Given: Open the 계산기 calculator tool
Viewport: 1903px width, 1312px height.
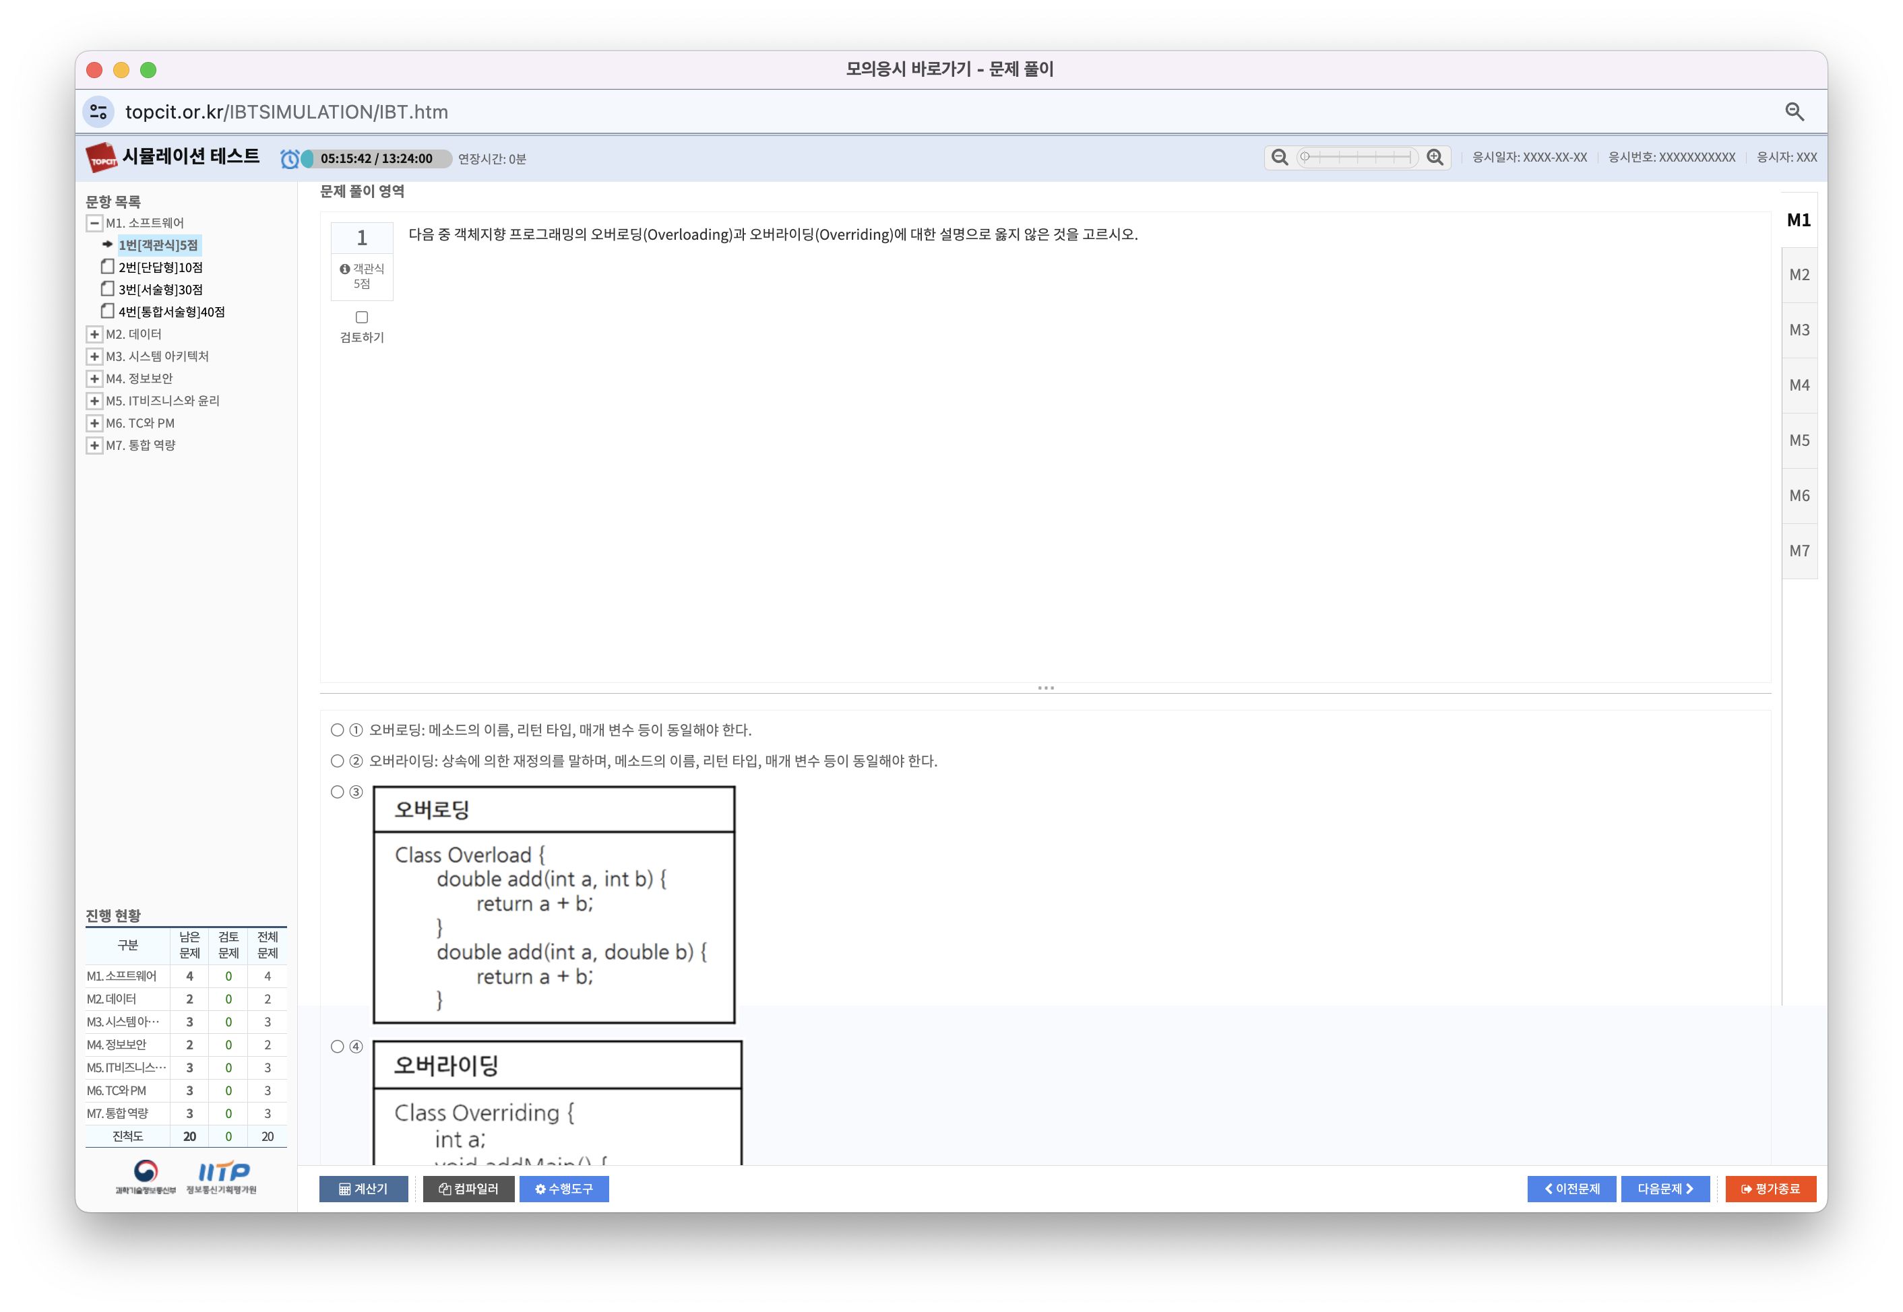Looking at the screenshot, I should click(x=363, y=1189).
